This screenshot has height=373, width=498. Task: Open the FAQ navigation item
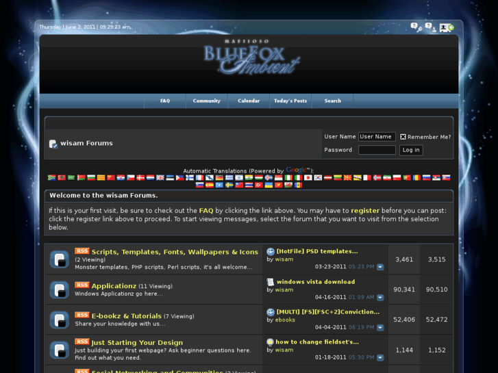[x=165, y=101]
